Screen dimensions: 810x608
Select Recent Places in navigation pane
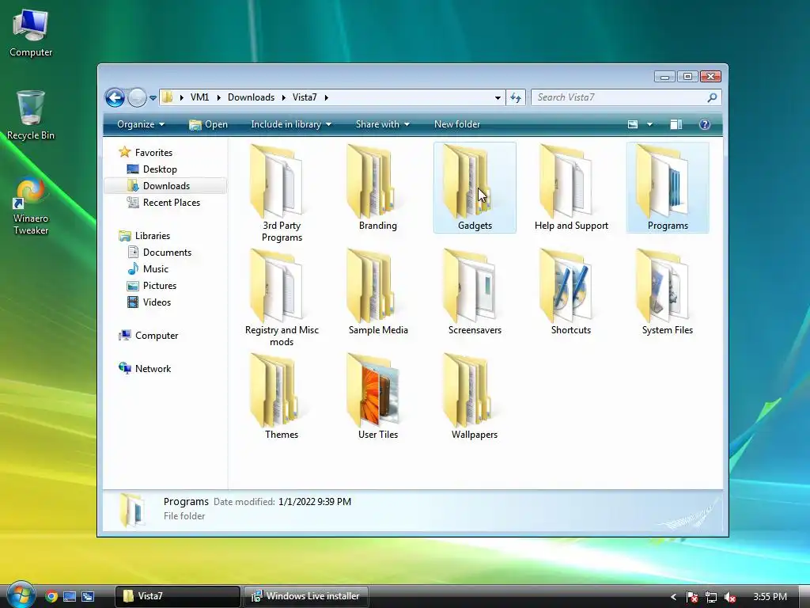(x=171, y=202)
